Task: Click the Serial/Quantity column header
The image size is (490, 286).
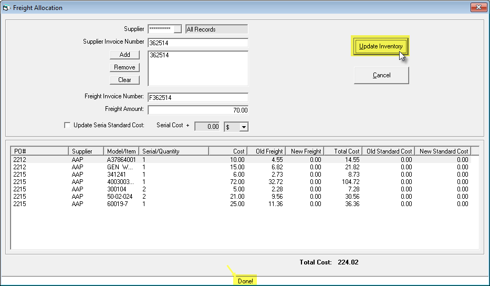Action: click(174, 151)
